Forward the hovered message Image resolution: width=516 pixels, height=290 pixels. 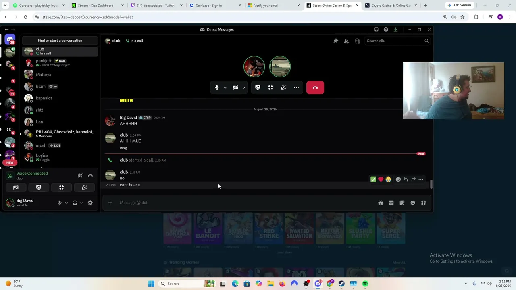click(x=413, y=179)
